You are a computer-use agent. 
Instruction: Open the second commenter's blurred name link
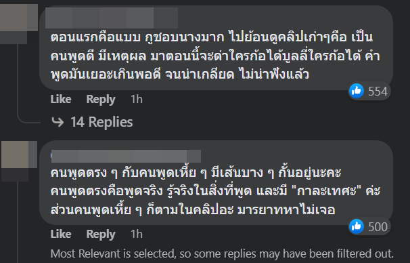[126, 156]
